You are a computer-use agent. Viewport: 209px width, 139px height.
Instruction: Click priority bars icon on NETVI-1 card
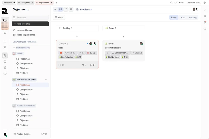point(107,53)
